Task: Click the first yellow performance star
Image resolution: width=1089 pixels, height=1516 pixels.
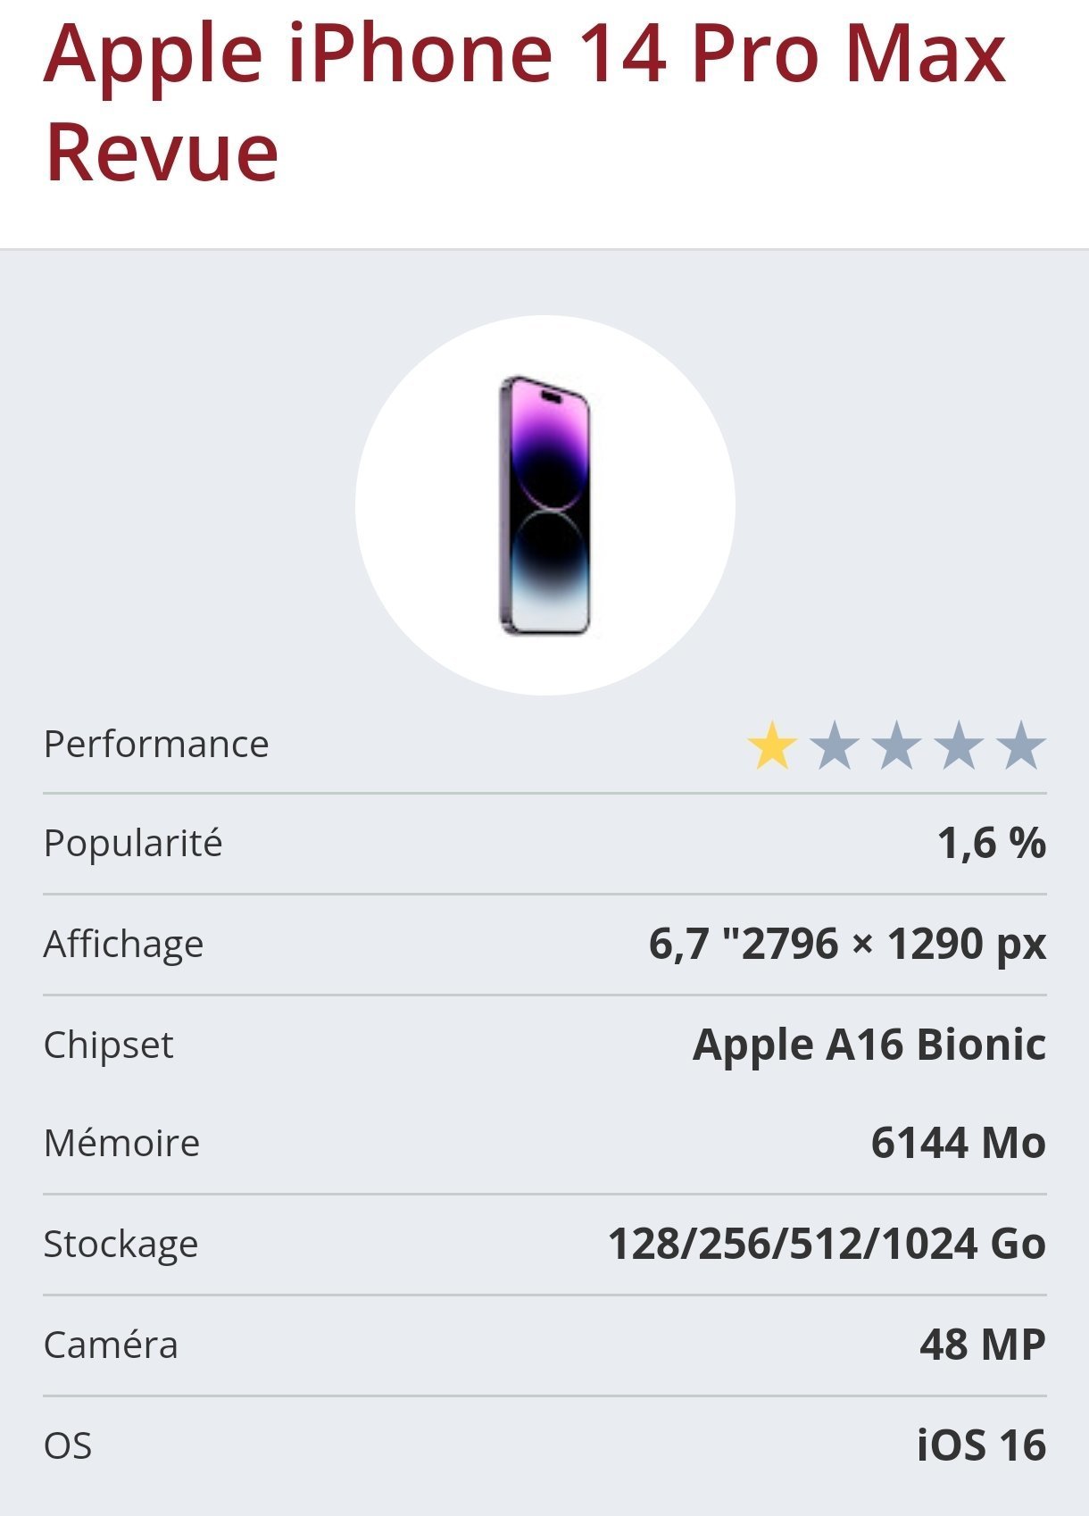Action: 772,746
